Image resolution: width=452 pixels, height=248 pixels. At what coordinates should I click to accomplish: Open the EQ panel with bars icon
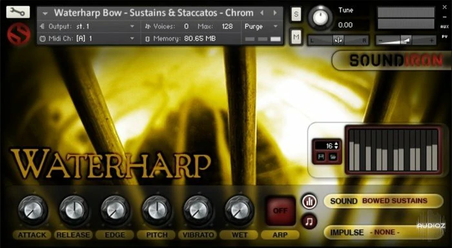(x=309, y=201)
